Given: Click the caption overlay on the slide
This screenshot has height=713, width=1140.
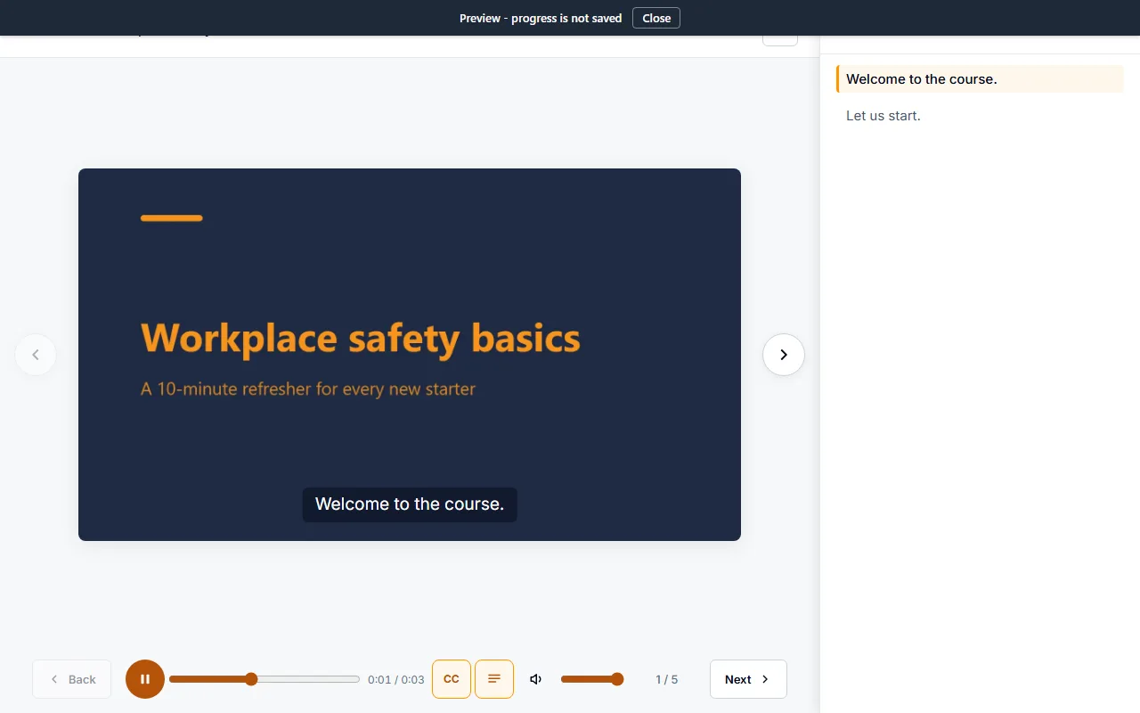Looking at the screenshot, I should coord(410,504).
